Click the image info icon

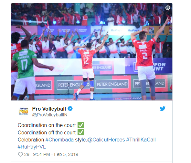(x=168, y=8)
